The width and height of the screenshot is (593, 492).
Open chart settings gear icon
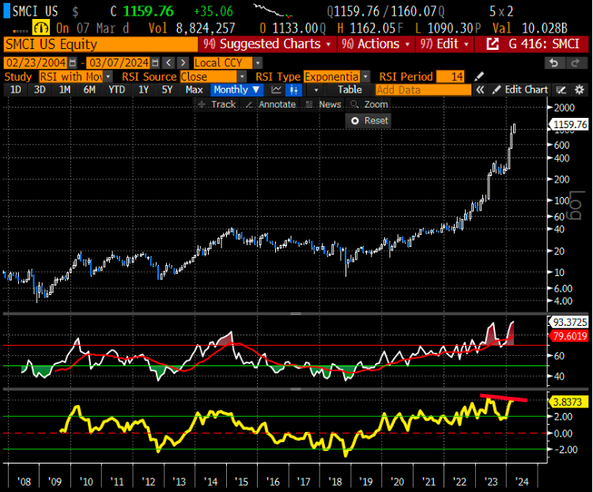pos(580,90)
